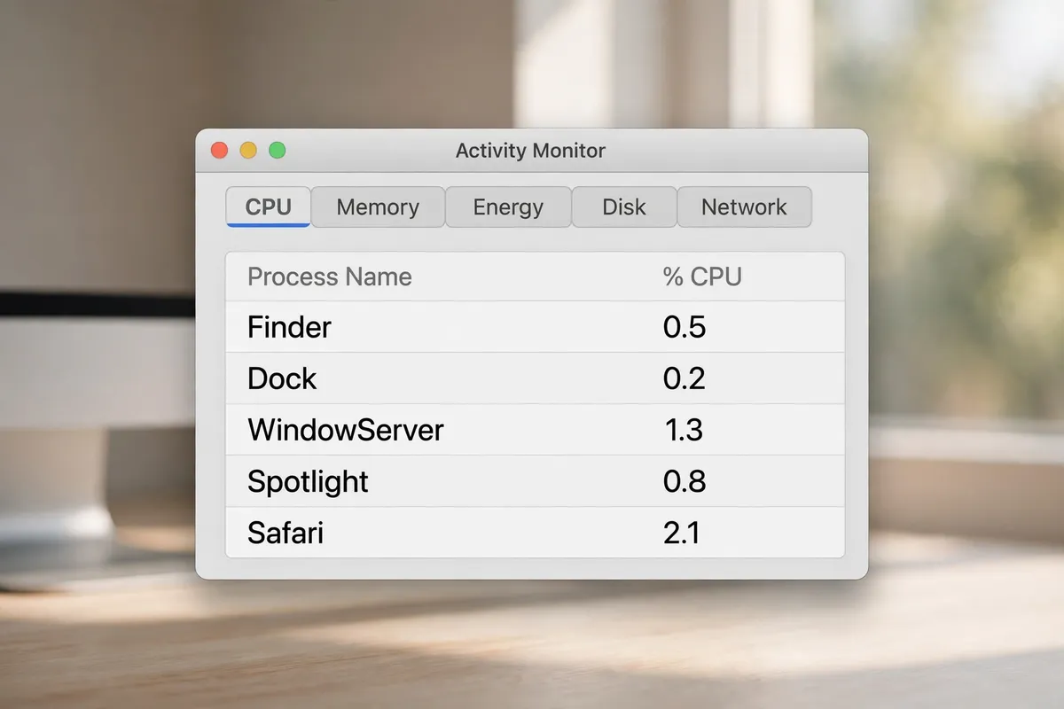Image resolution: width=1064 pixels, height=709 pixels.
Task: Close the Activity Monitor window
Action: click(x=219, y=151)
